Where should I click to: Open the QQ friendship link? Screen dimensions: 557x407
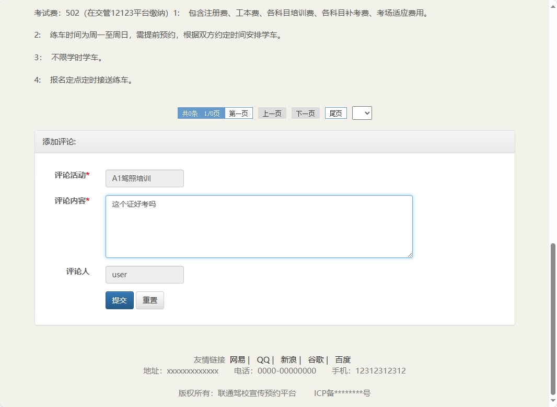tap(263, 359)
